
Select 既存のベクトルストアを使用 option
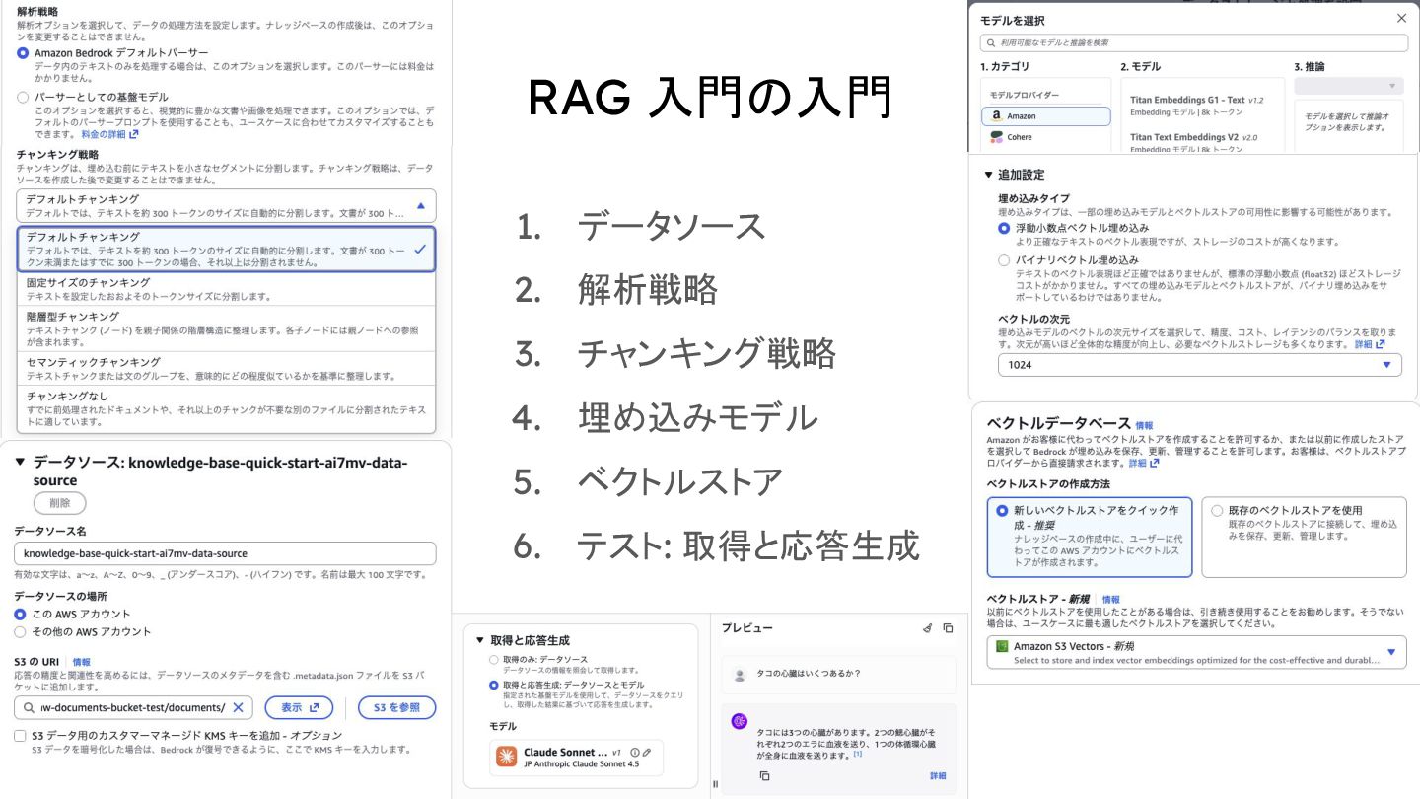(x=1304, y=537)
